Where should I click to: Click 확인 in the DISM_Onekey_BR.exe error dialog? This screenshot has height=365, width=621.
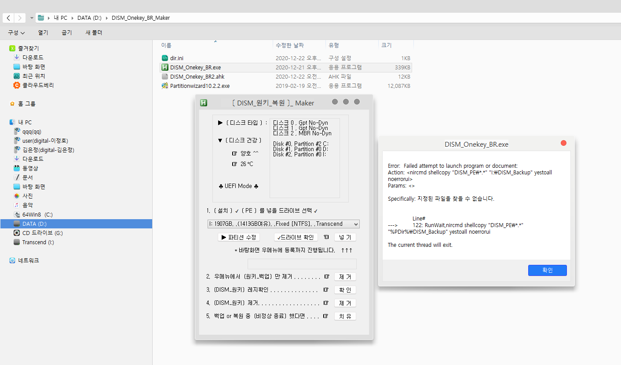tap(547, 270)
